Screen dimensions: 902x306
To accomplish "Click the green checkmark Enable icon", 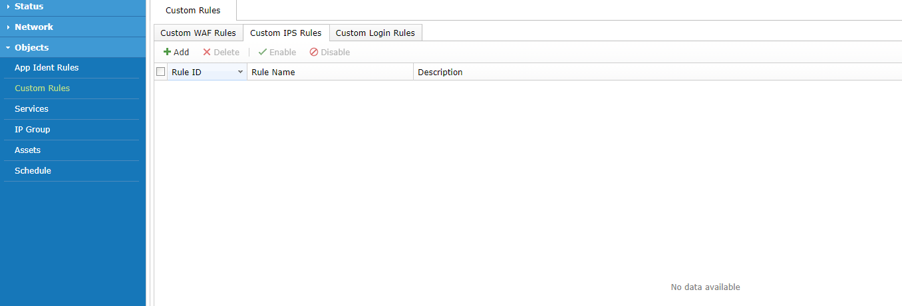I will click(262, 52).
